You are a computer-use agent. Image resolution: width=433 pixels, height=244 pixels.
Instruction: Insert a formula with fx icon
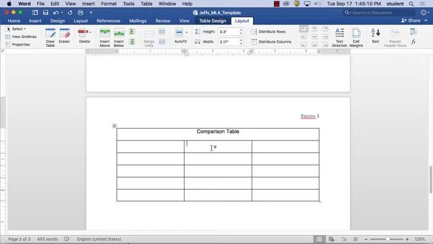[x=413, y=42]
